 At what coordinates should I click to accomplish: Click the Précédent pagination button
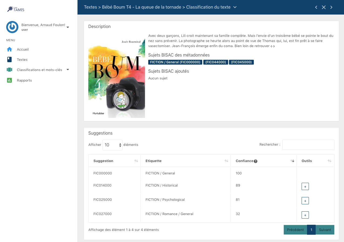pyautogui.click(x=295, y=230)
